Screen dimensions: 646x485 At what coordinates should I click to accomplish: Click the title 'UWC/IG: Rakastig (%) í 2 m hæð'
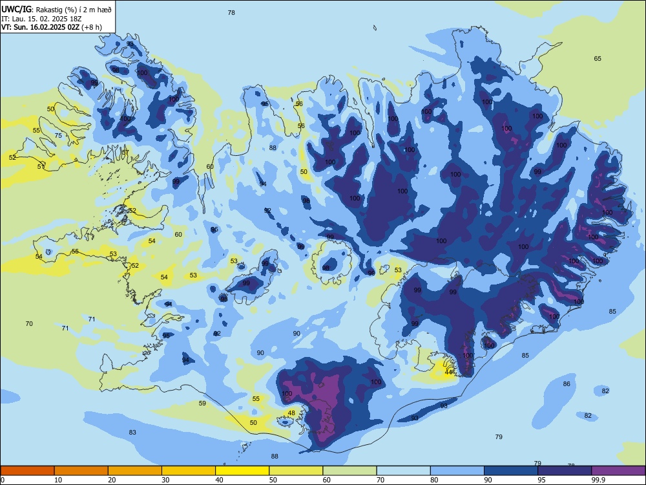(56, 10)
